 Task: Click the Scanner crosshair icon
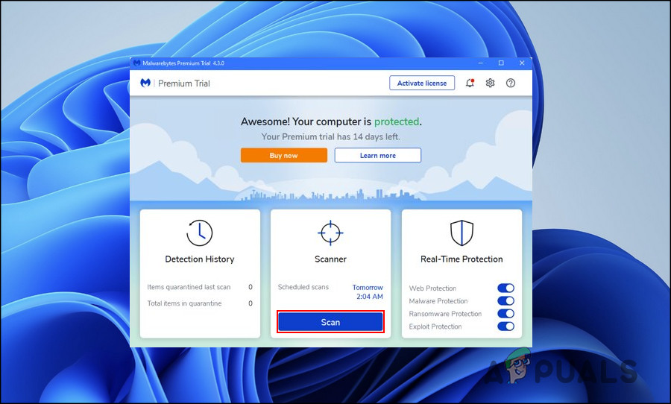pos(330,233)
